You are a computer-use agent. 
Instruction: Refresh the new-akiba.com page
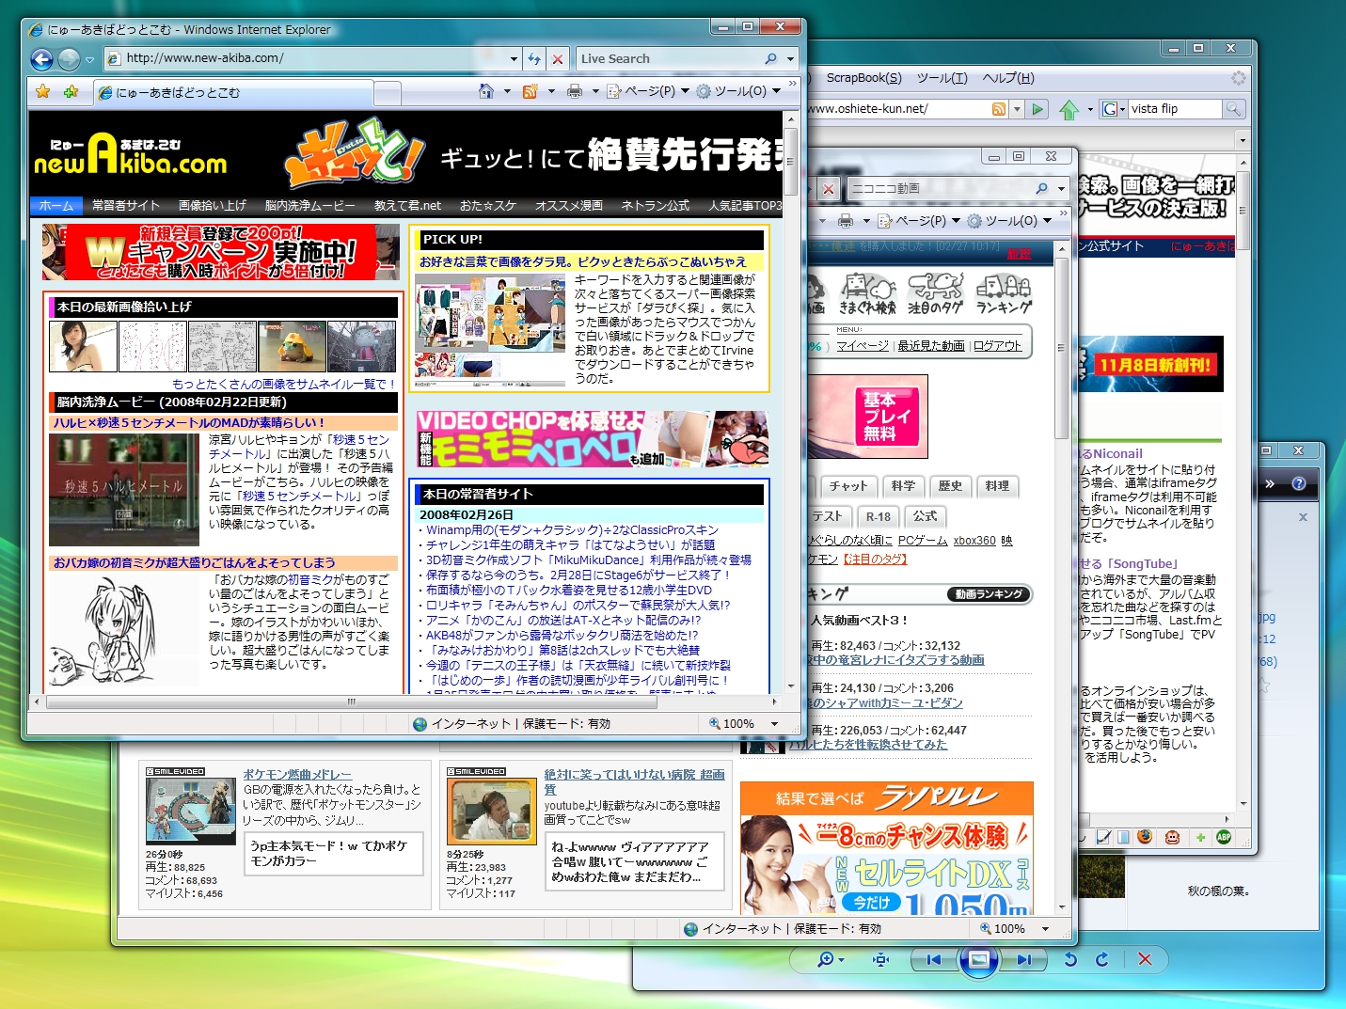[533, 59]
